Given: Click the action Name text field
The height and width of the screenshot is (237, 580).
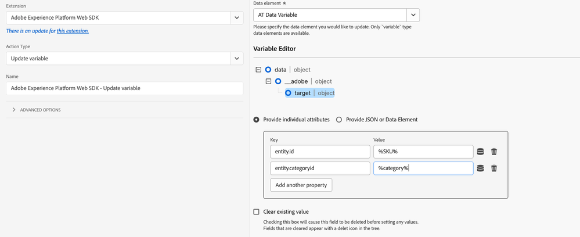Looking at the screenshot, I should (x=124, y=88).
